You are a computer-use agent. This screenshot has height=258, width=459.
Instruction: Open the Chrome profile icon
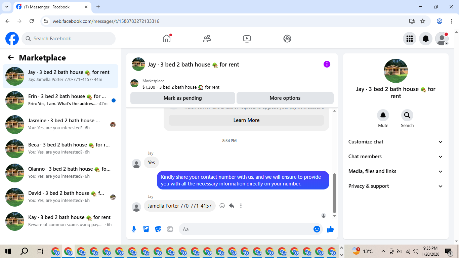tap(440, 21)
